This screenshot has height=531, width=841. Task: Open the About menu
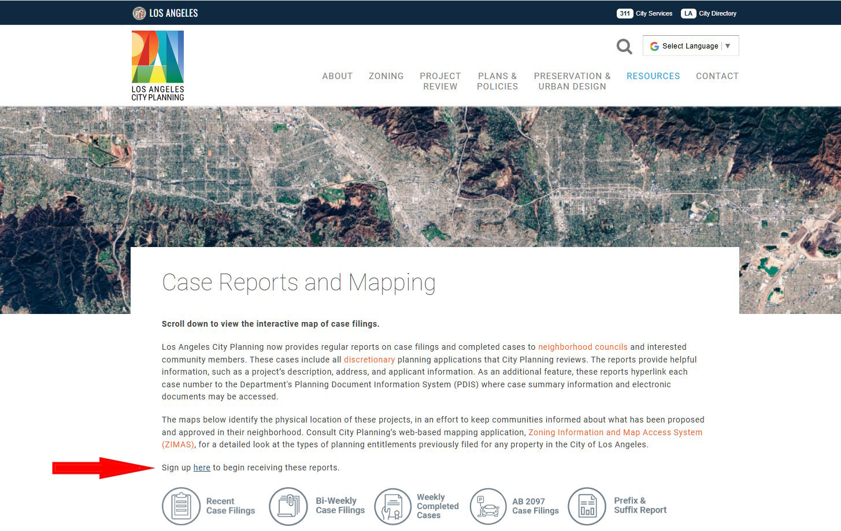[338, 76]
